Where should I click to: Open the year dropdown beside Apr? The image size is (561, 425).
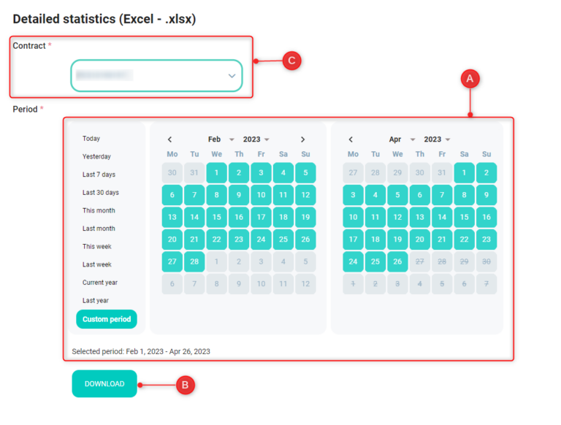[438, 139]
